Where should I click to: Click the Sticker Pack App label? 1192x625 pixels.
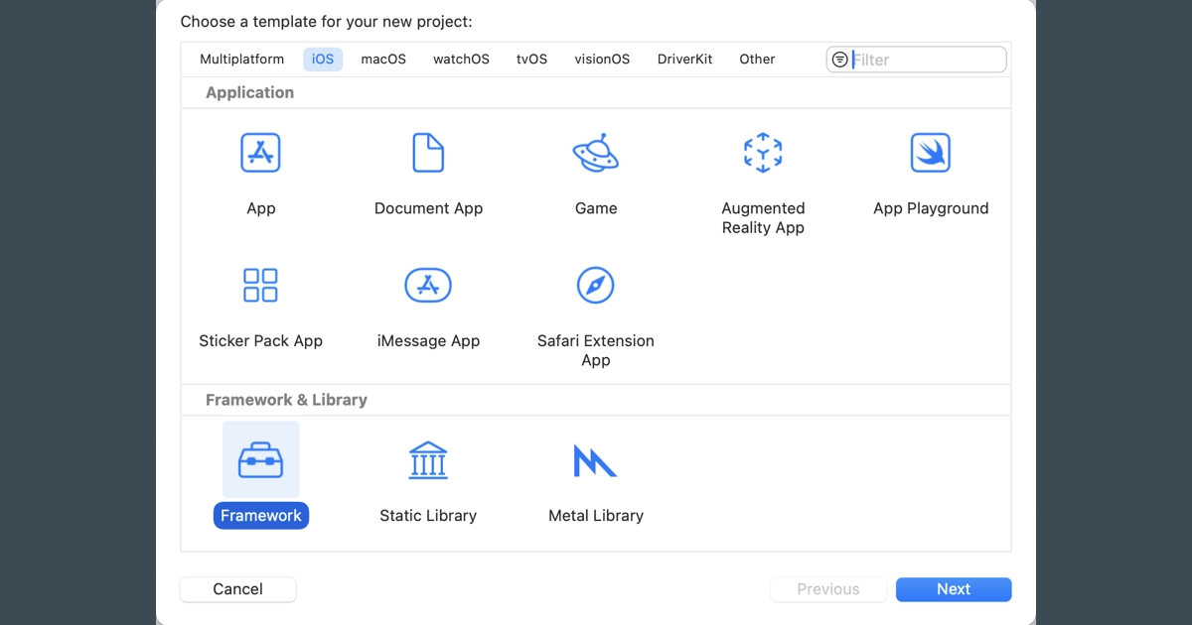click(260, 341)
